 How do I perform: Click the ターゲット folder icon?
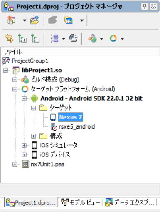[x=43, y=108]
